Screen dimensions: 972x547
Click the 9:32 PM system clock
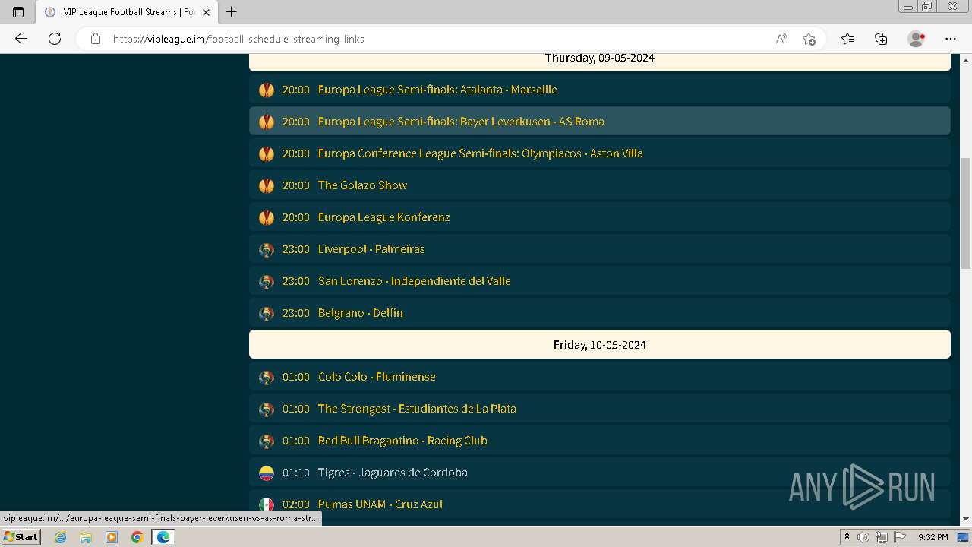[933, 537]
